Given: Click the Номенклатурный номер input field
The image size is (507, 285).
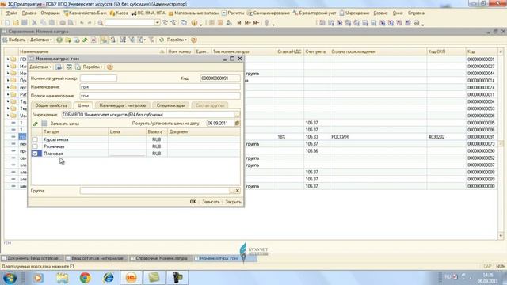Looking at the screenshot, I should pos(98,78).
